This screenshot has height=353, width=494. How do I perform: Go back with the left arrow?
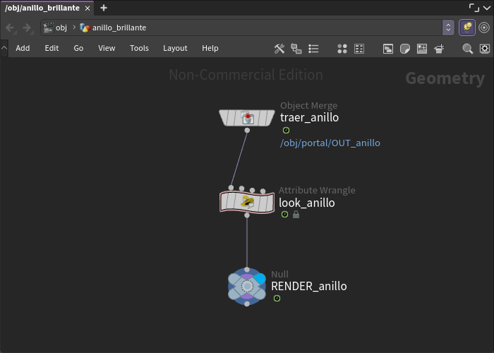pos(10,28)
